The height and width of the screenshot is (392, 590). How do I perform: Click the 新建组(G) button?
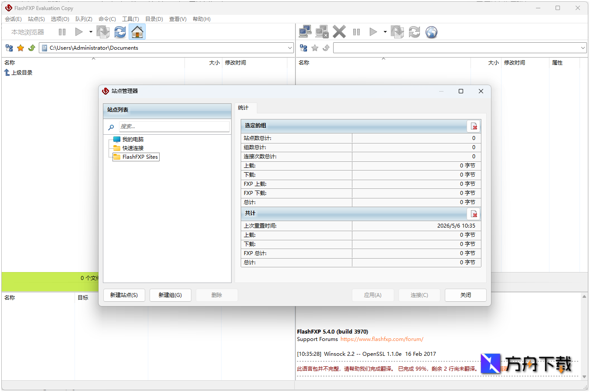(x=170, y=295)
